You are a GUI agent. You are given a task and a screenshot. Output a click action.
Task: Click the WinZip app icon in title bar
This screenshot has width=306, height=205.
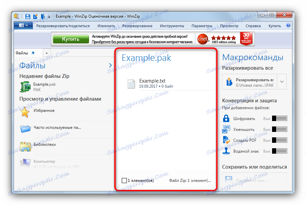click(x=17, y=16)
